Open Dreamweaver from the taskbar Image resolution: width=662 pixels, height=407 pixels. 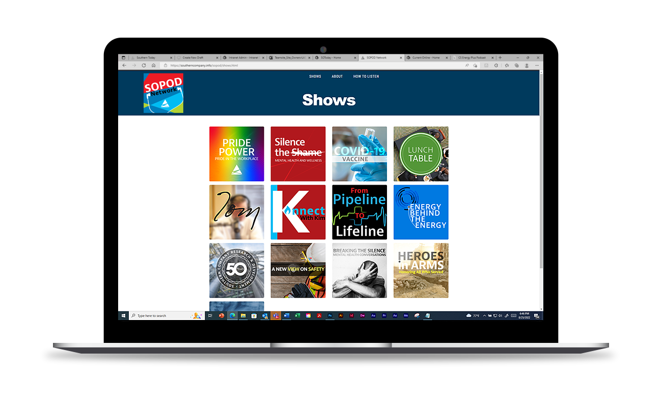point(362,316)
